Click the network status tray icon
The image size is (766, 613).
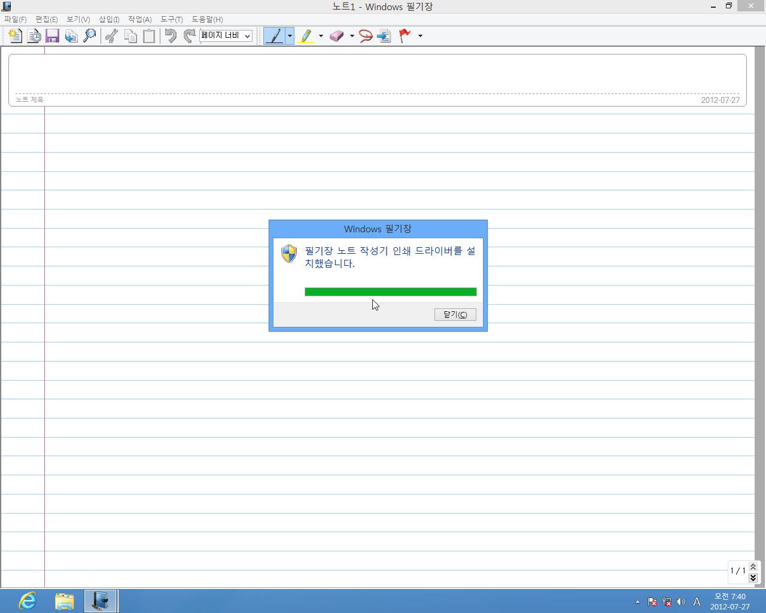pyautogui.click(x=667, y=602)
